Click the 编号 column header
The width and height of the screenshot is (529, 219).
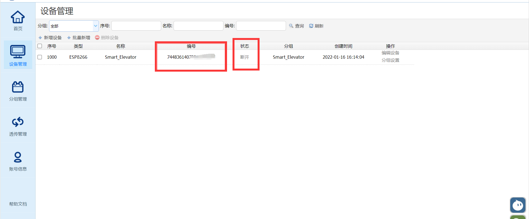(x=191, y=46)
